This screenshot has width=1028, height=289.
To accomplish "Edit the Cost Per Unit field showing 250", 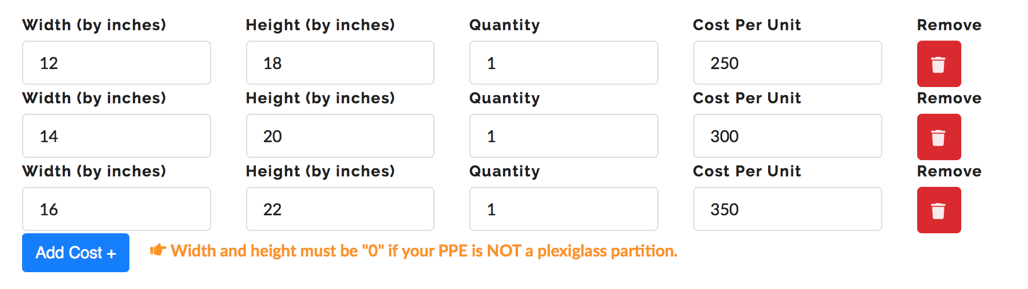I will click(x=788, y=63).
